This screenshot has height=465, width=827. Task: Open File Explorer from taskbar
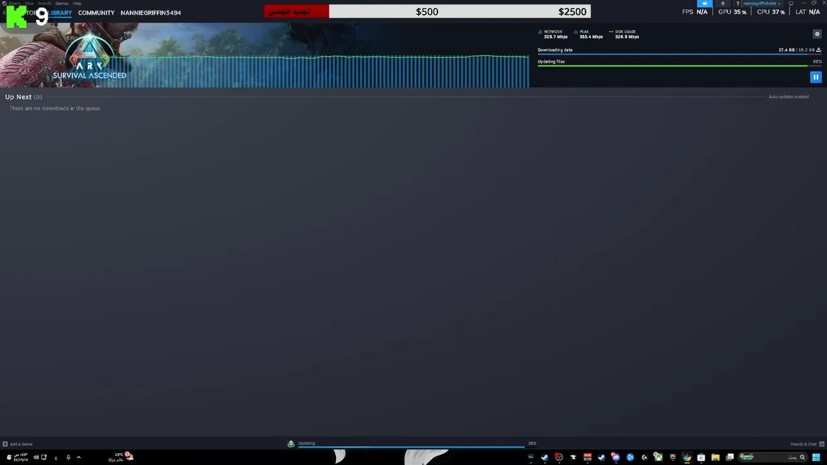[x=715, y=457]
